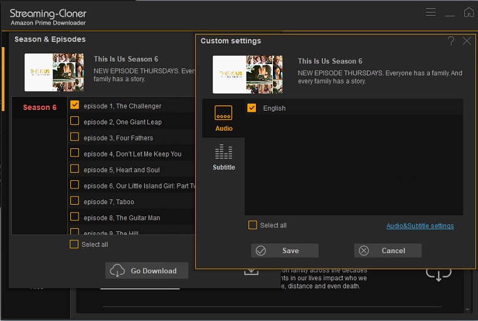Open the hamburger menu icon

(x=430, y=12)
